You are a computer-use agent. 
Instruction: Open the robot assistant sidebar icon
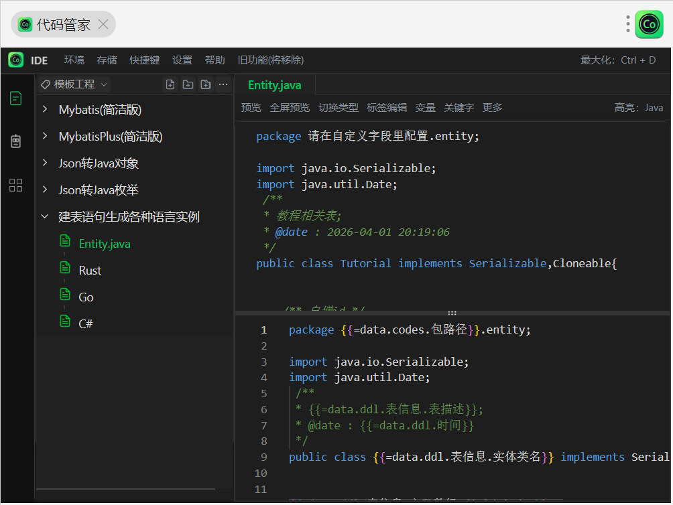click(x=15, y=141)
